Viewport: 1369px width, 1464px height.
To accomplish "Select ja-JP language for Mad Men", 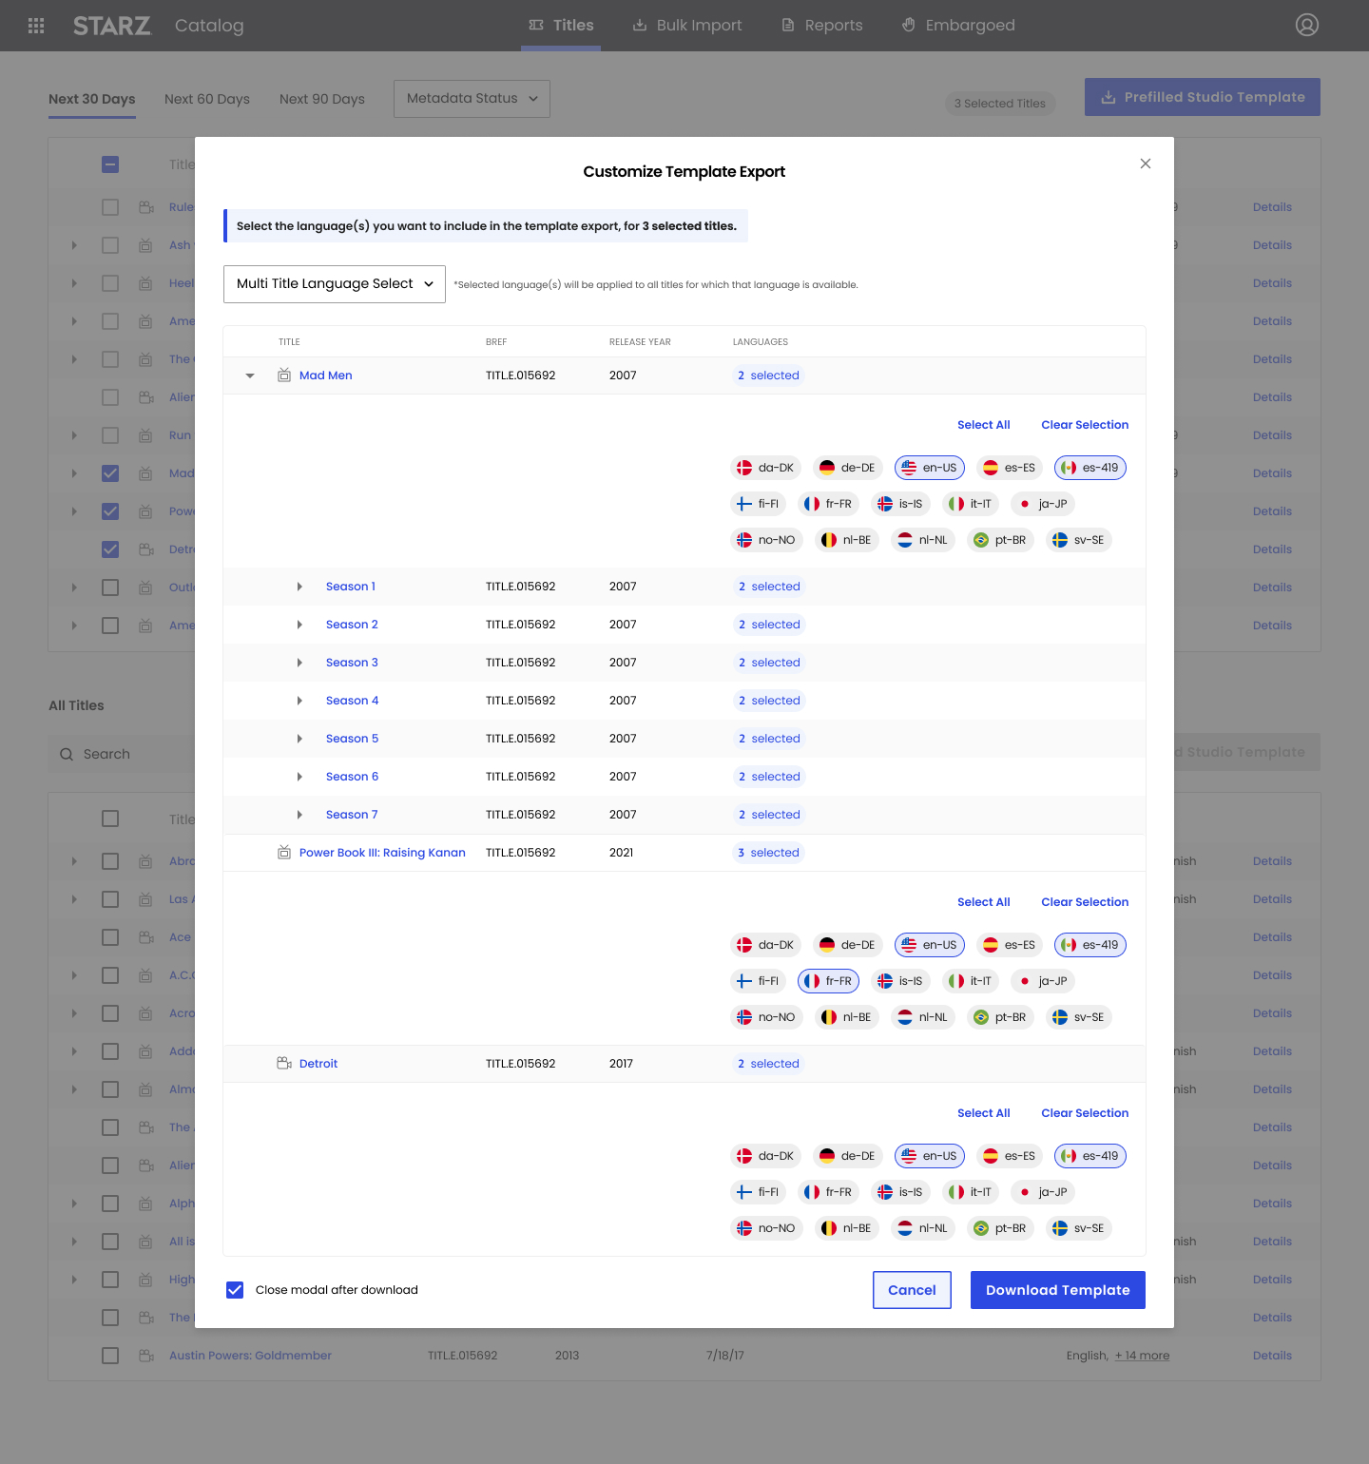I will tap(1043, 504).
